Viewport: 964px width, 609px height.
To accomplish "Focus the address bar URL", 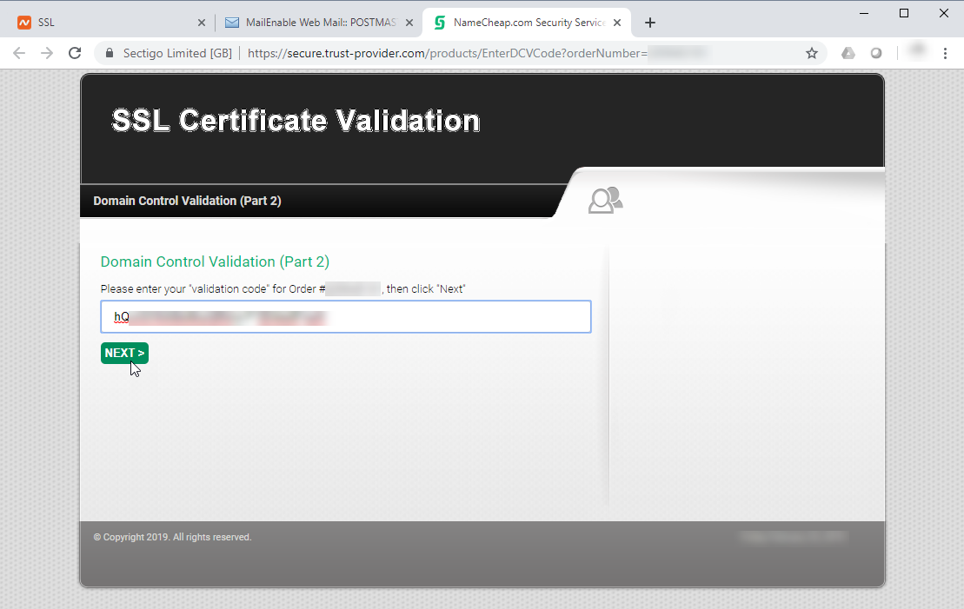I will (x=447, y=54).
